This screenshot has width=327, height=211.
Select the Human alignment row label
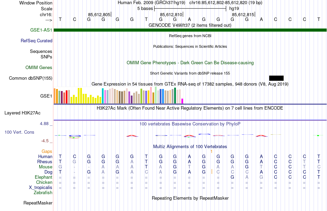point(45,157)
